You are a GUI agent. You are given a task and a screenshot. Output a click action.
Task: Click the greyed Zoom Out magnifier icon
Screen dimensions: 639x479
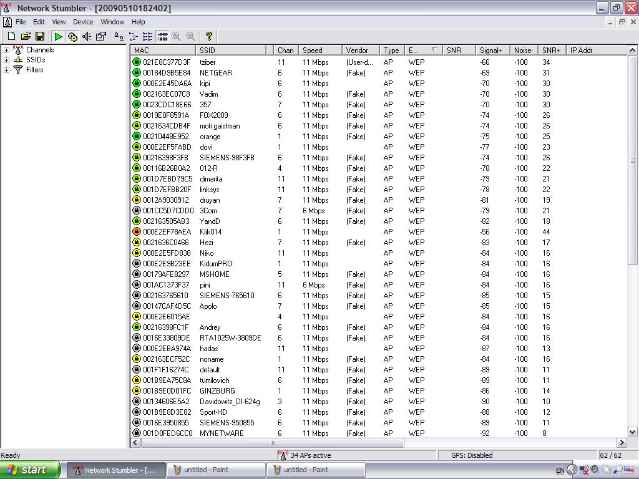click(x=190, y=37)
